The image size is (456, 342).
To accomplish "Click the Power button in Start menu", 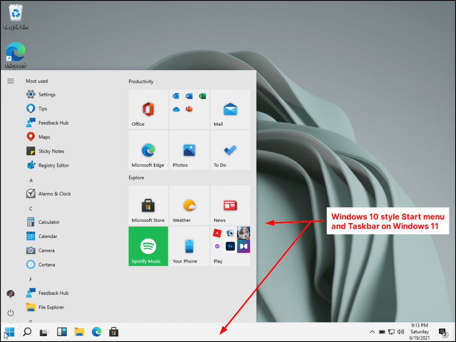I will (x=11, y=313).
